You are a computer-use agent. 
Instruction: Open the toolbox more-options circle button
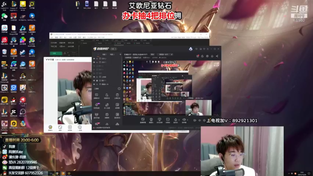pyautogui.click(x=119, y=89)
